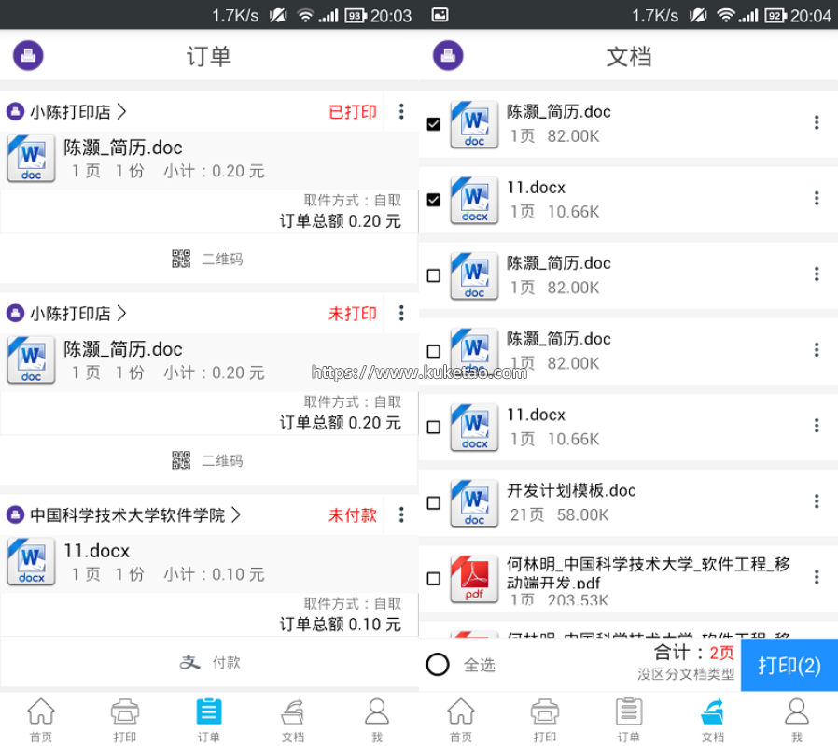Go to 我 tab on the Documents screen
Screen dimensions: 838x746
click(x=797, y=720)
